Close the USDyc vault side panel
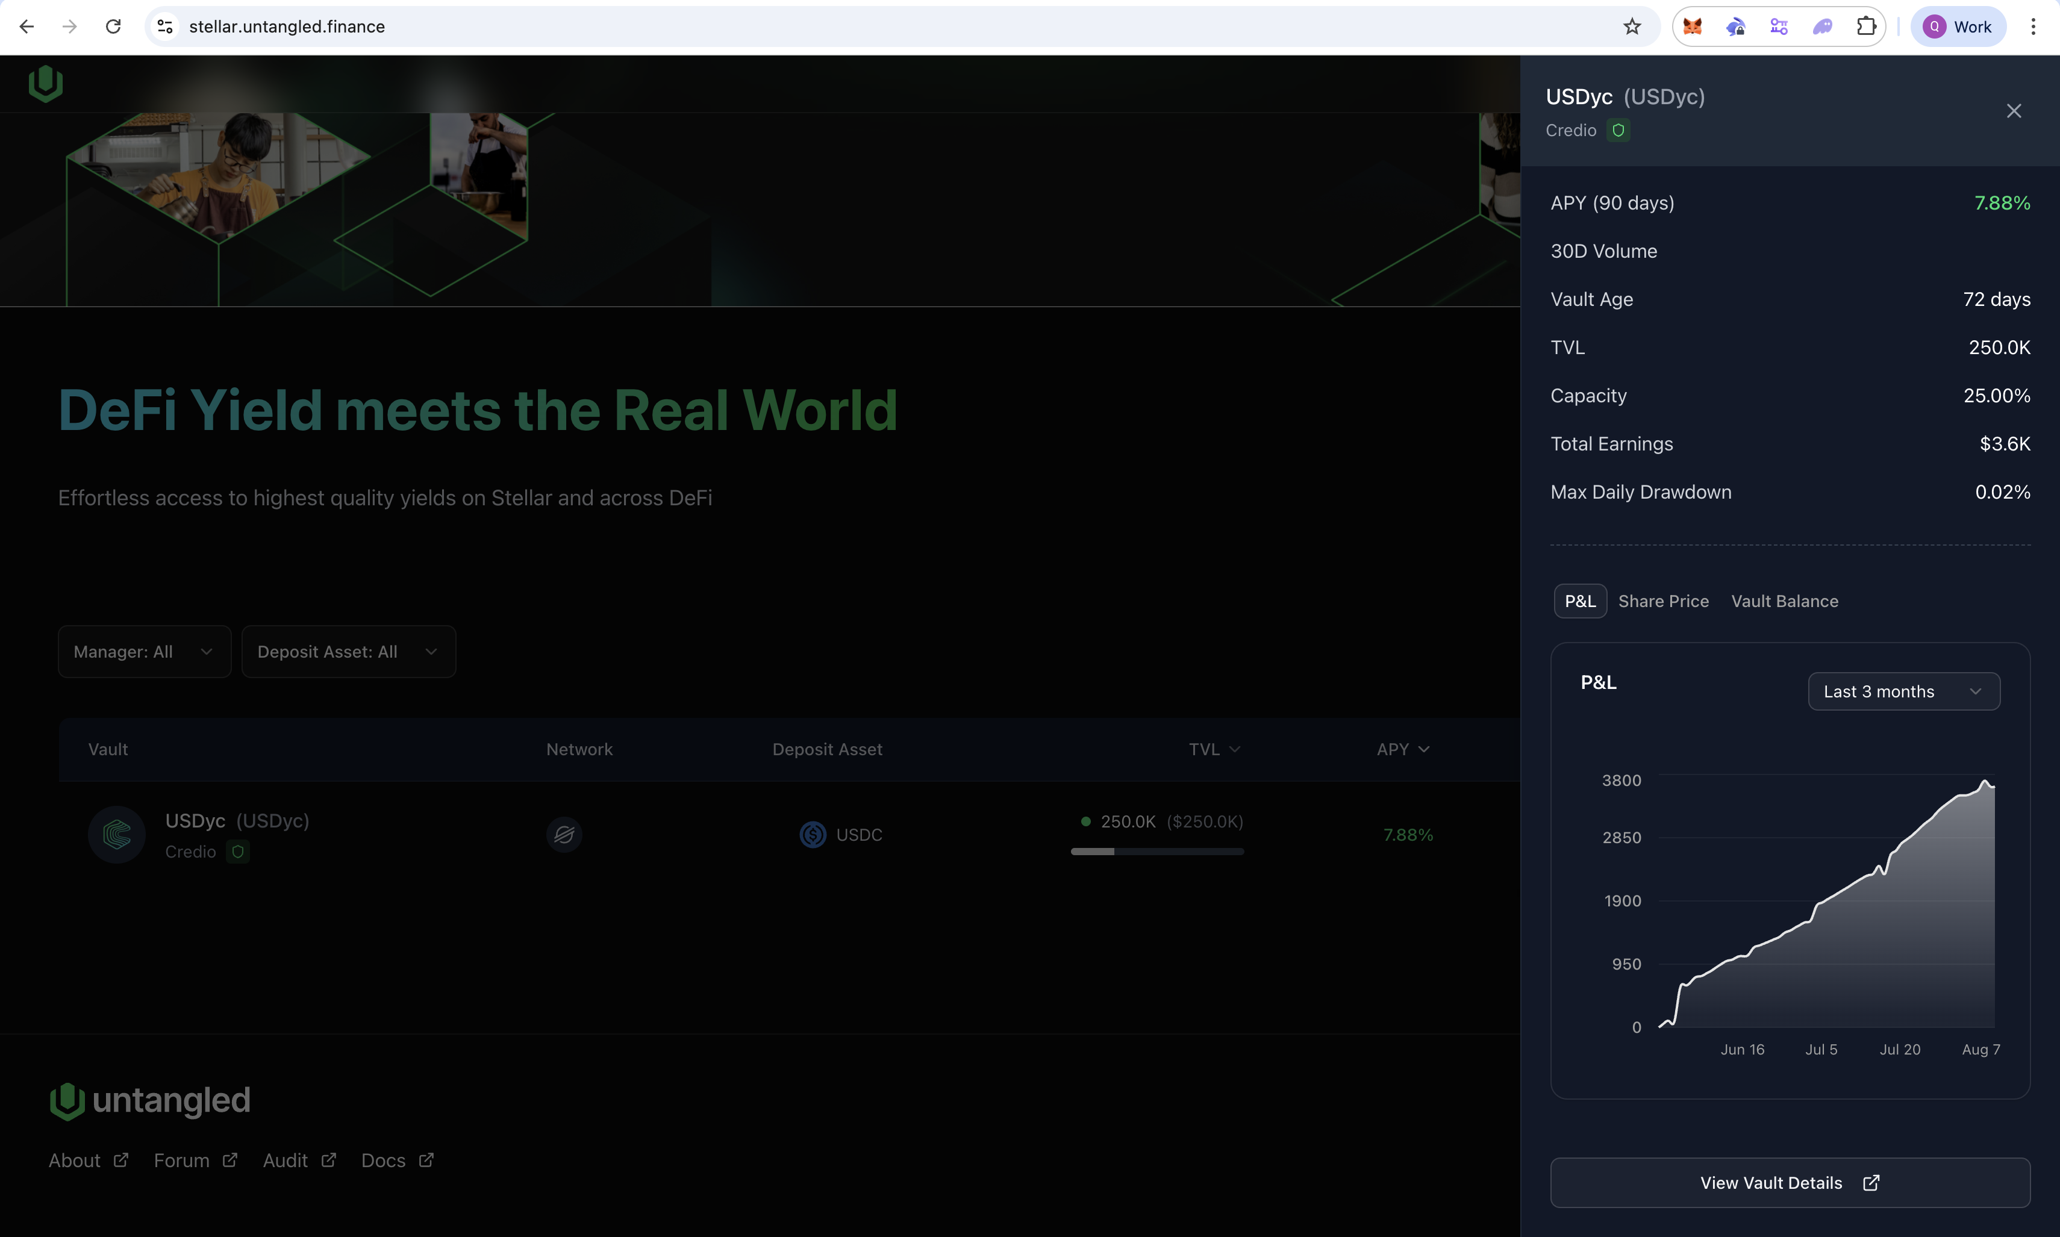 pyautogui.click(x=2013, y=111)
